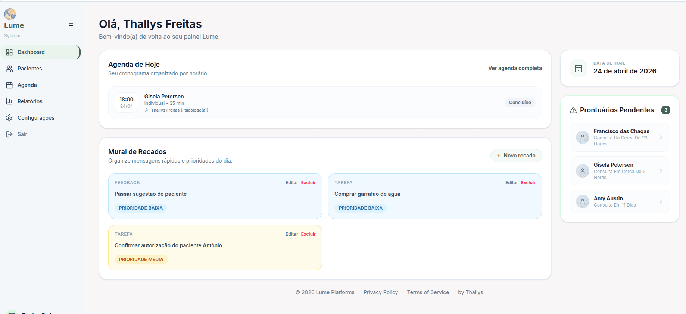The height and width of the screenshot is (314, 686).
Task: Delete the Passar sugestão do paciente note
Action: click(x=308, y=183)
